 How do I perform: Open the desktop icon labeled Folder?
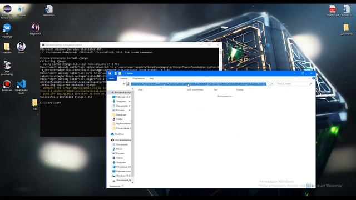(x=21, y=48)
